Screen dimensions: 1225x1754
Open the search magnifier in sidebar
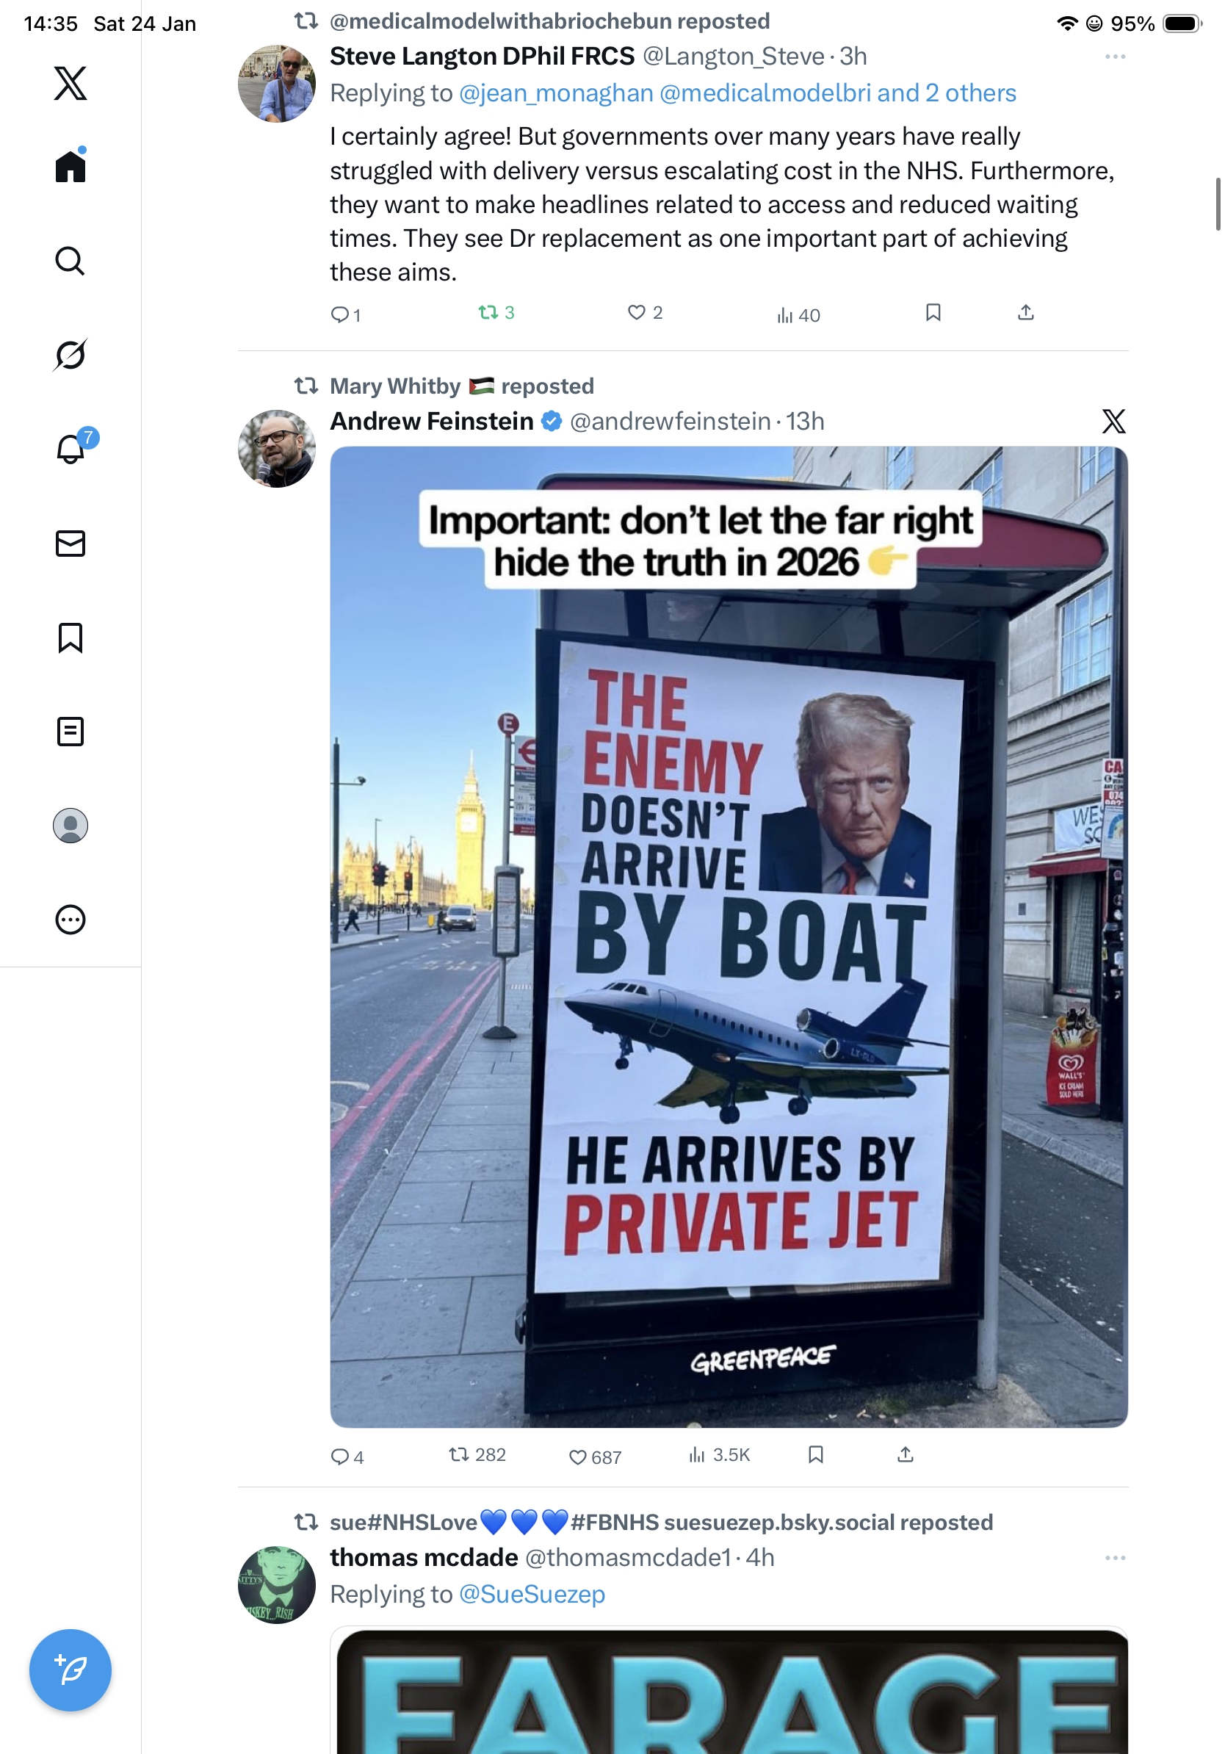click(71, 261)
